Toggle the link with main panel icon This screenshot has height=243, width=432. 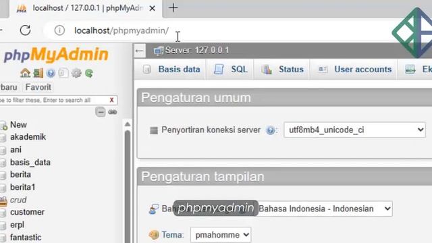113,112
